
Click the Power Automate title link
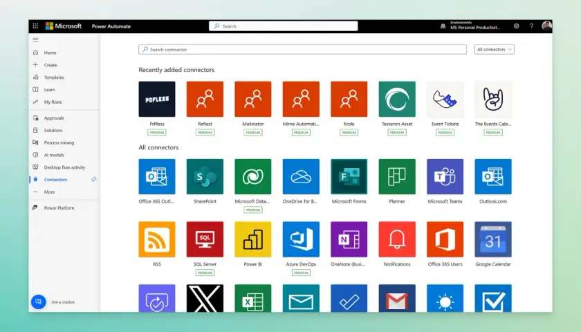click(x=111, y=26)
